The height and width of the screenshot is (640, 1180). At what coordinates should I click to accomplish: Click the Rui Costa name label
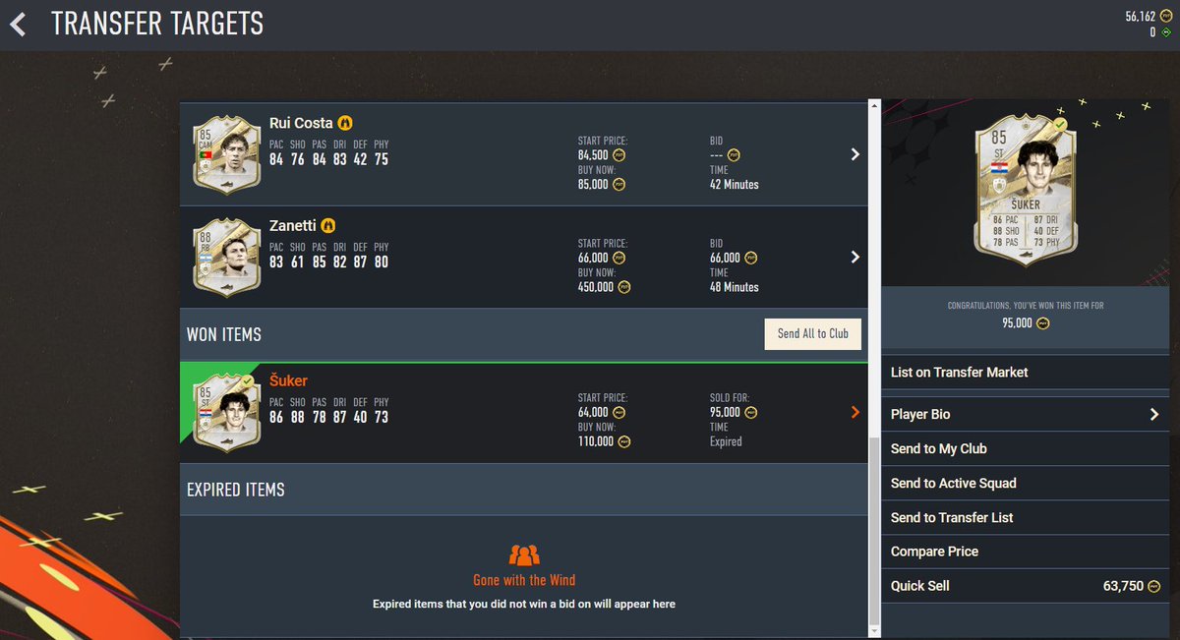[301, 124]
